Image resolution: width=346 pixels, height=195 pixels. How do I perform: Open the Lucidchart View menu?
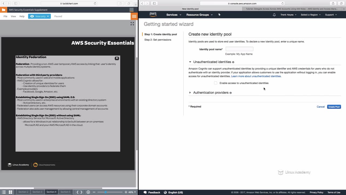click(x=13, y=16)
